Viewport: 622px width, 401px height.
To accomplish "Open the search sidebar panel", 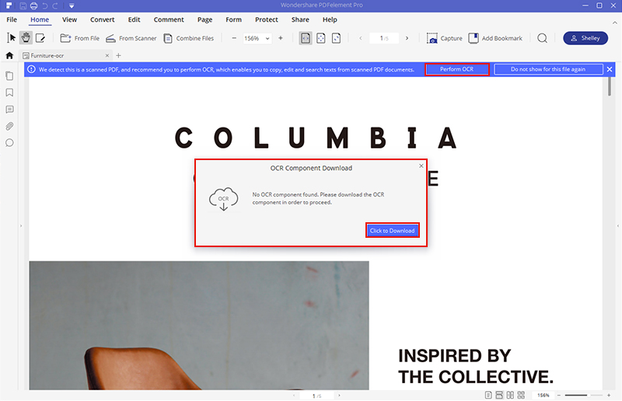I will click(x=9, y=143).
